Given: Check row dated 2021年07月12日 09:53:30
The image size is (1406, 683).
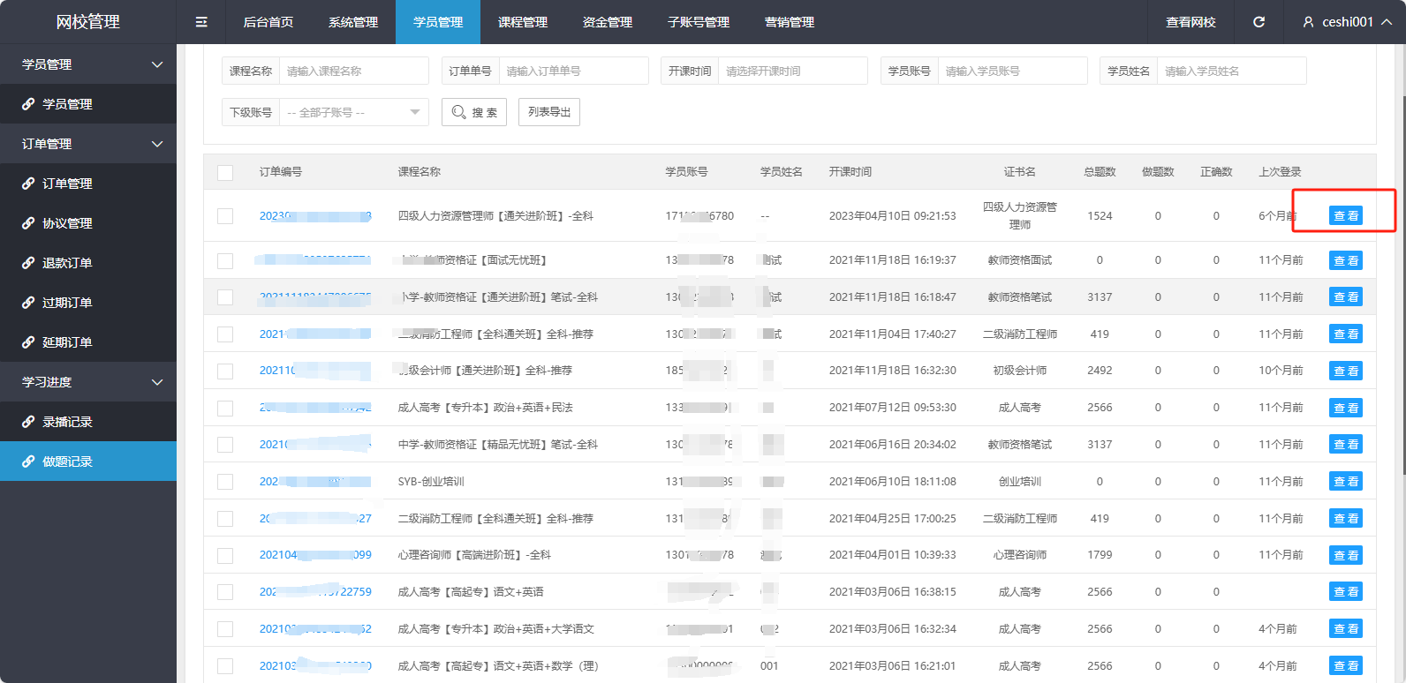Looking at the screenshot, I should tap(225, 408).
